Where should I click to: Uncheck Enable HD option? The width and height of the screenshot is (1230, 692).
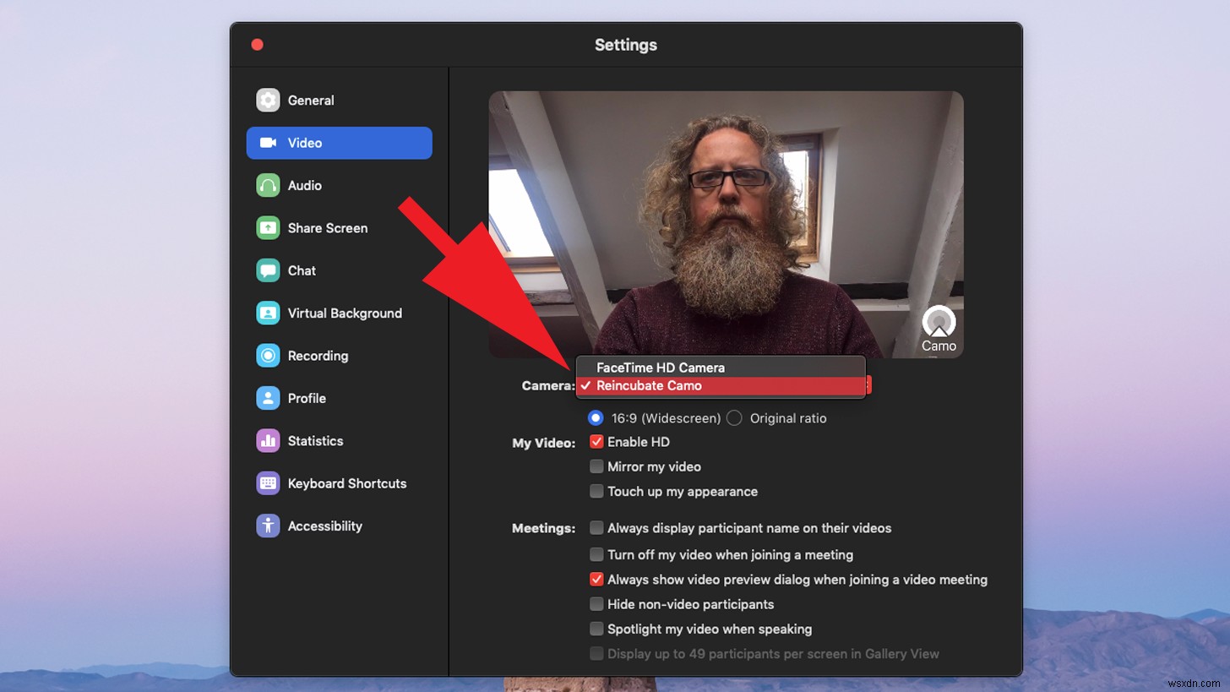(596, 441)
